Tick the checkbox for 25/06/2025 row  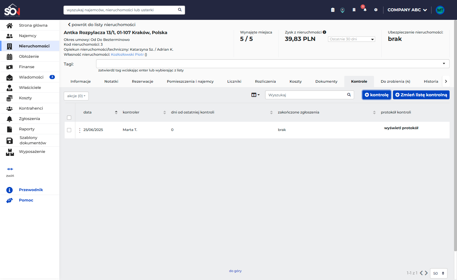(x=69, y=130)
